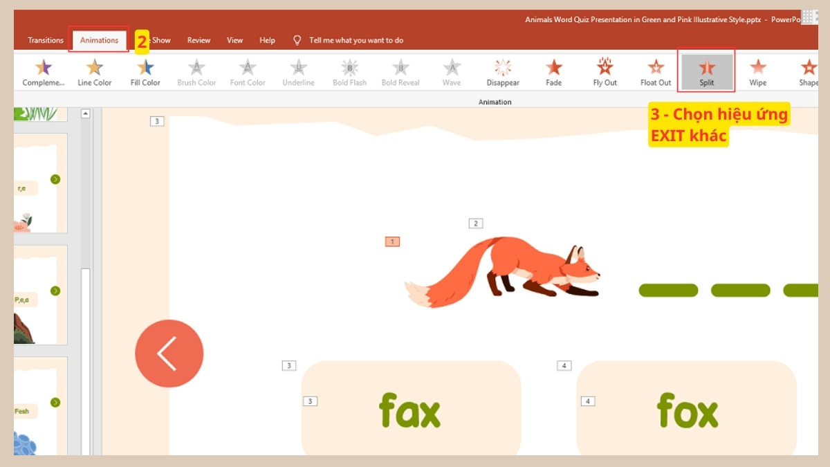Image resolution: width=830 pixels, height=467 pixels.
Task: Select the View tab
Action: click(x=234, y=40)
